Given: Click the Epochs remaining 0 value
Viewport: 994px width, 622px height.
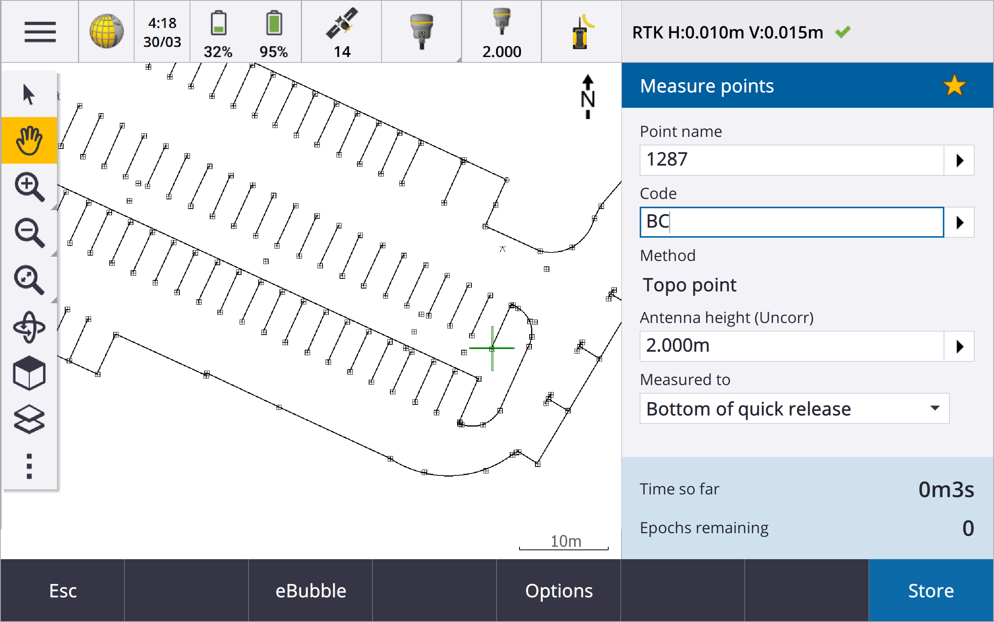Looking at the screenshot, I should [x=968, y=528].
